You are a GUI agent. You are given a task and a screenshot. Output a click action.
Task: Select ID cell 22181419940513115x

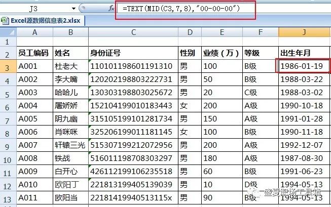coord(133,198)
